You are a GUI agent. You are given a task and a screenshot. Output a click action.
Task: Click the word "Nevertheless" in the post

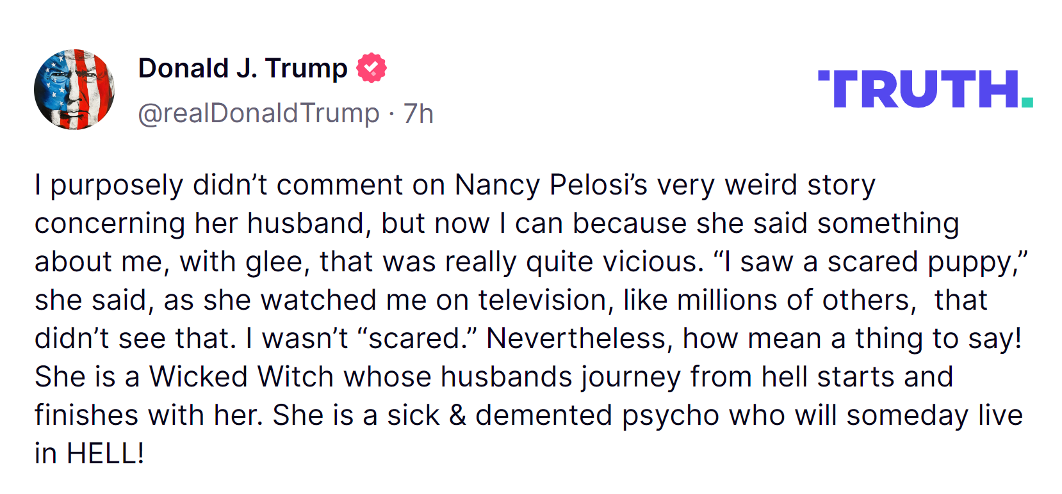pyautogui.click(x=575, y=339)
